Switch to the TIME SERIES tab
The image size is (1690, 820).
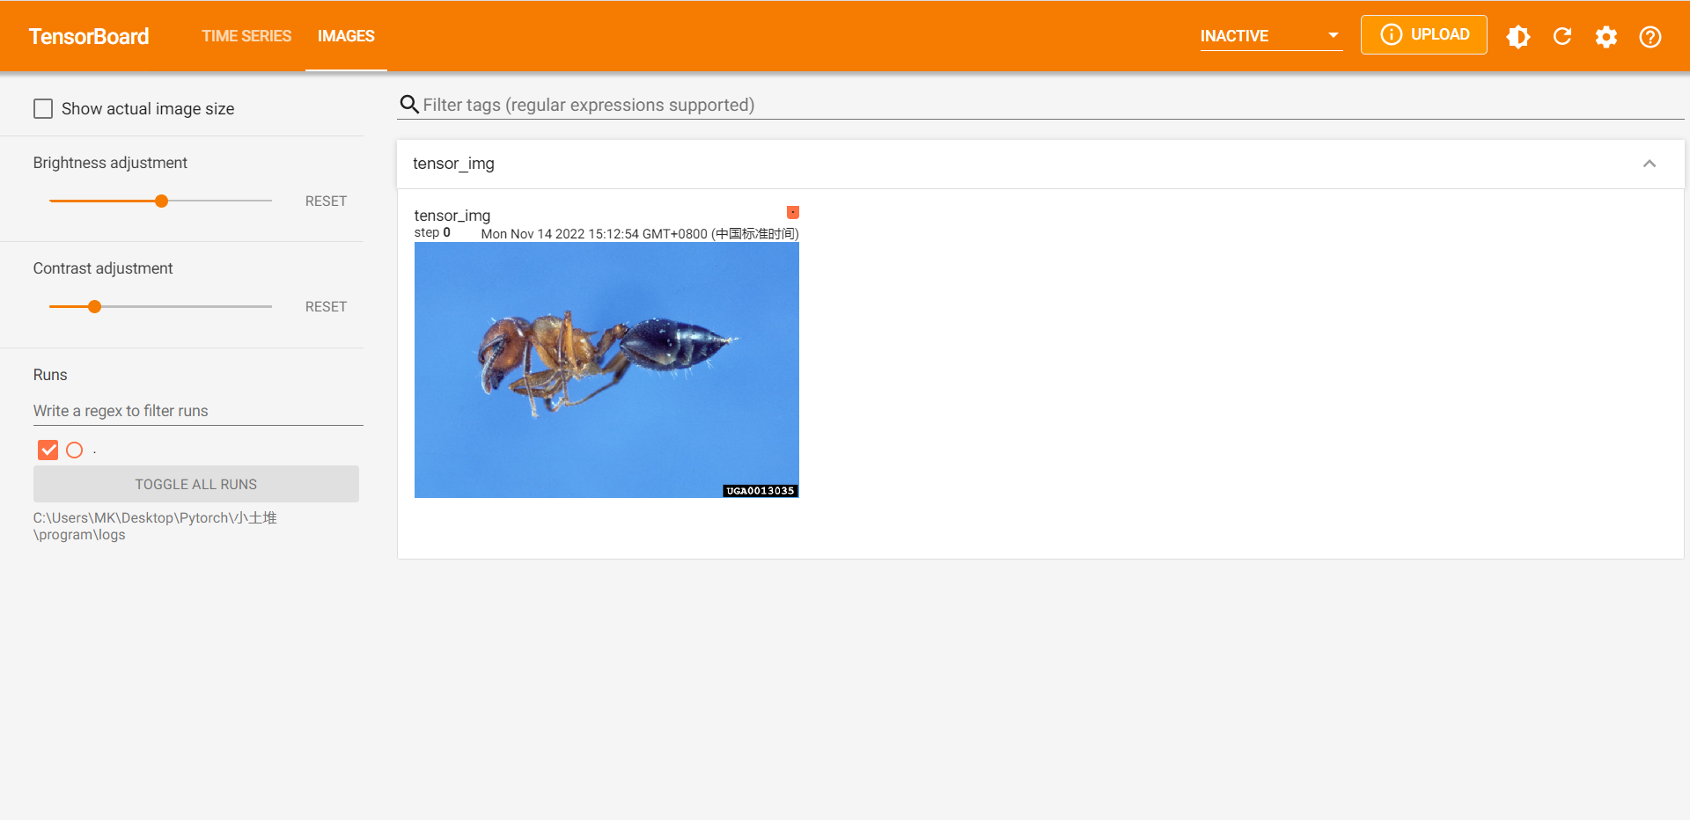click(246, 36)
